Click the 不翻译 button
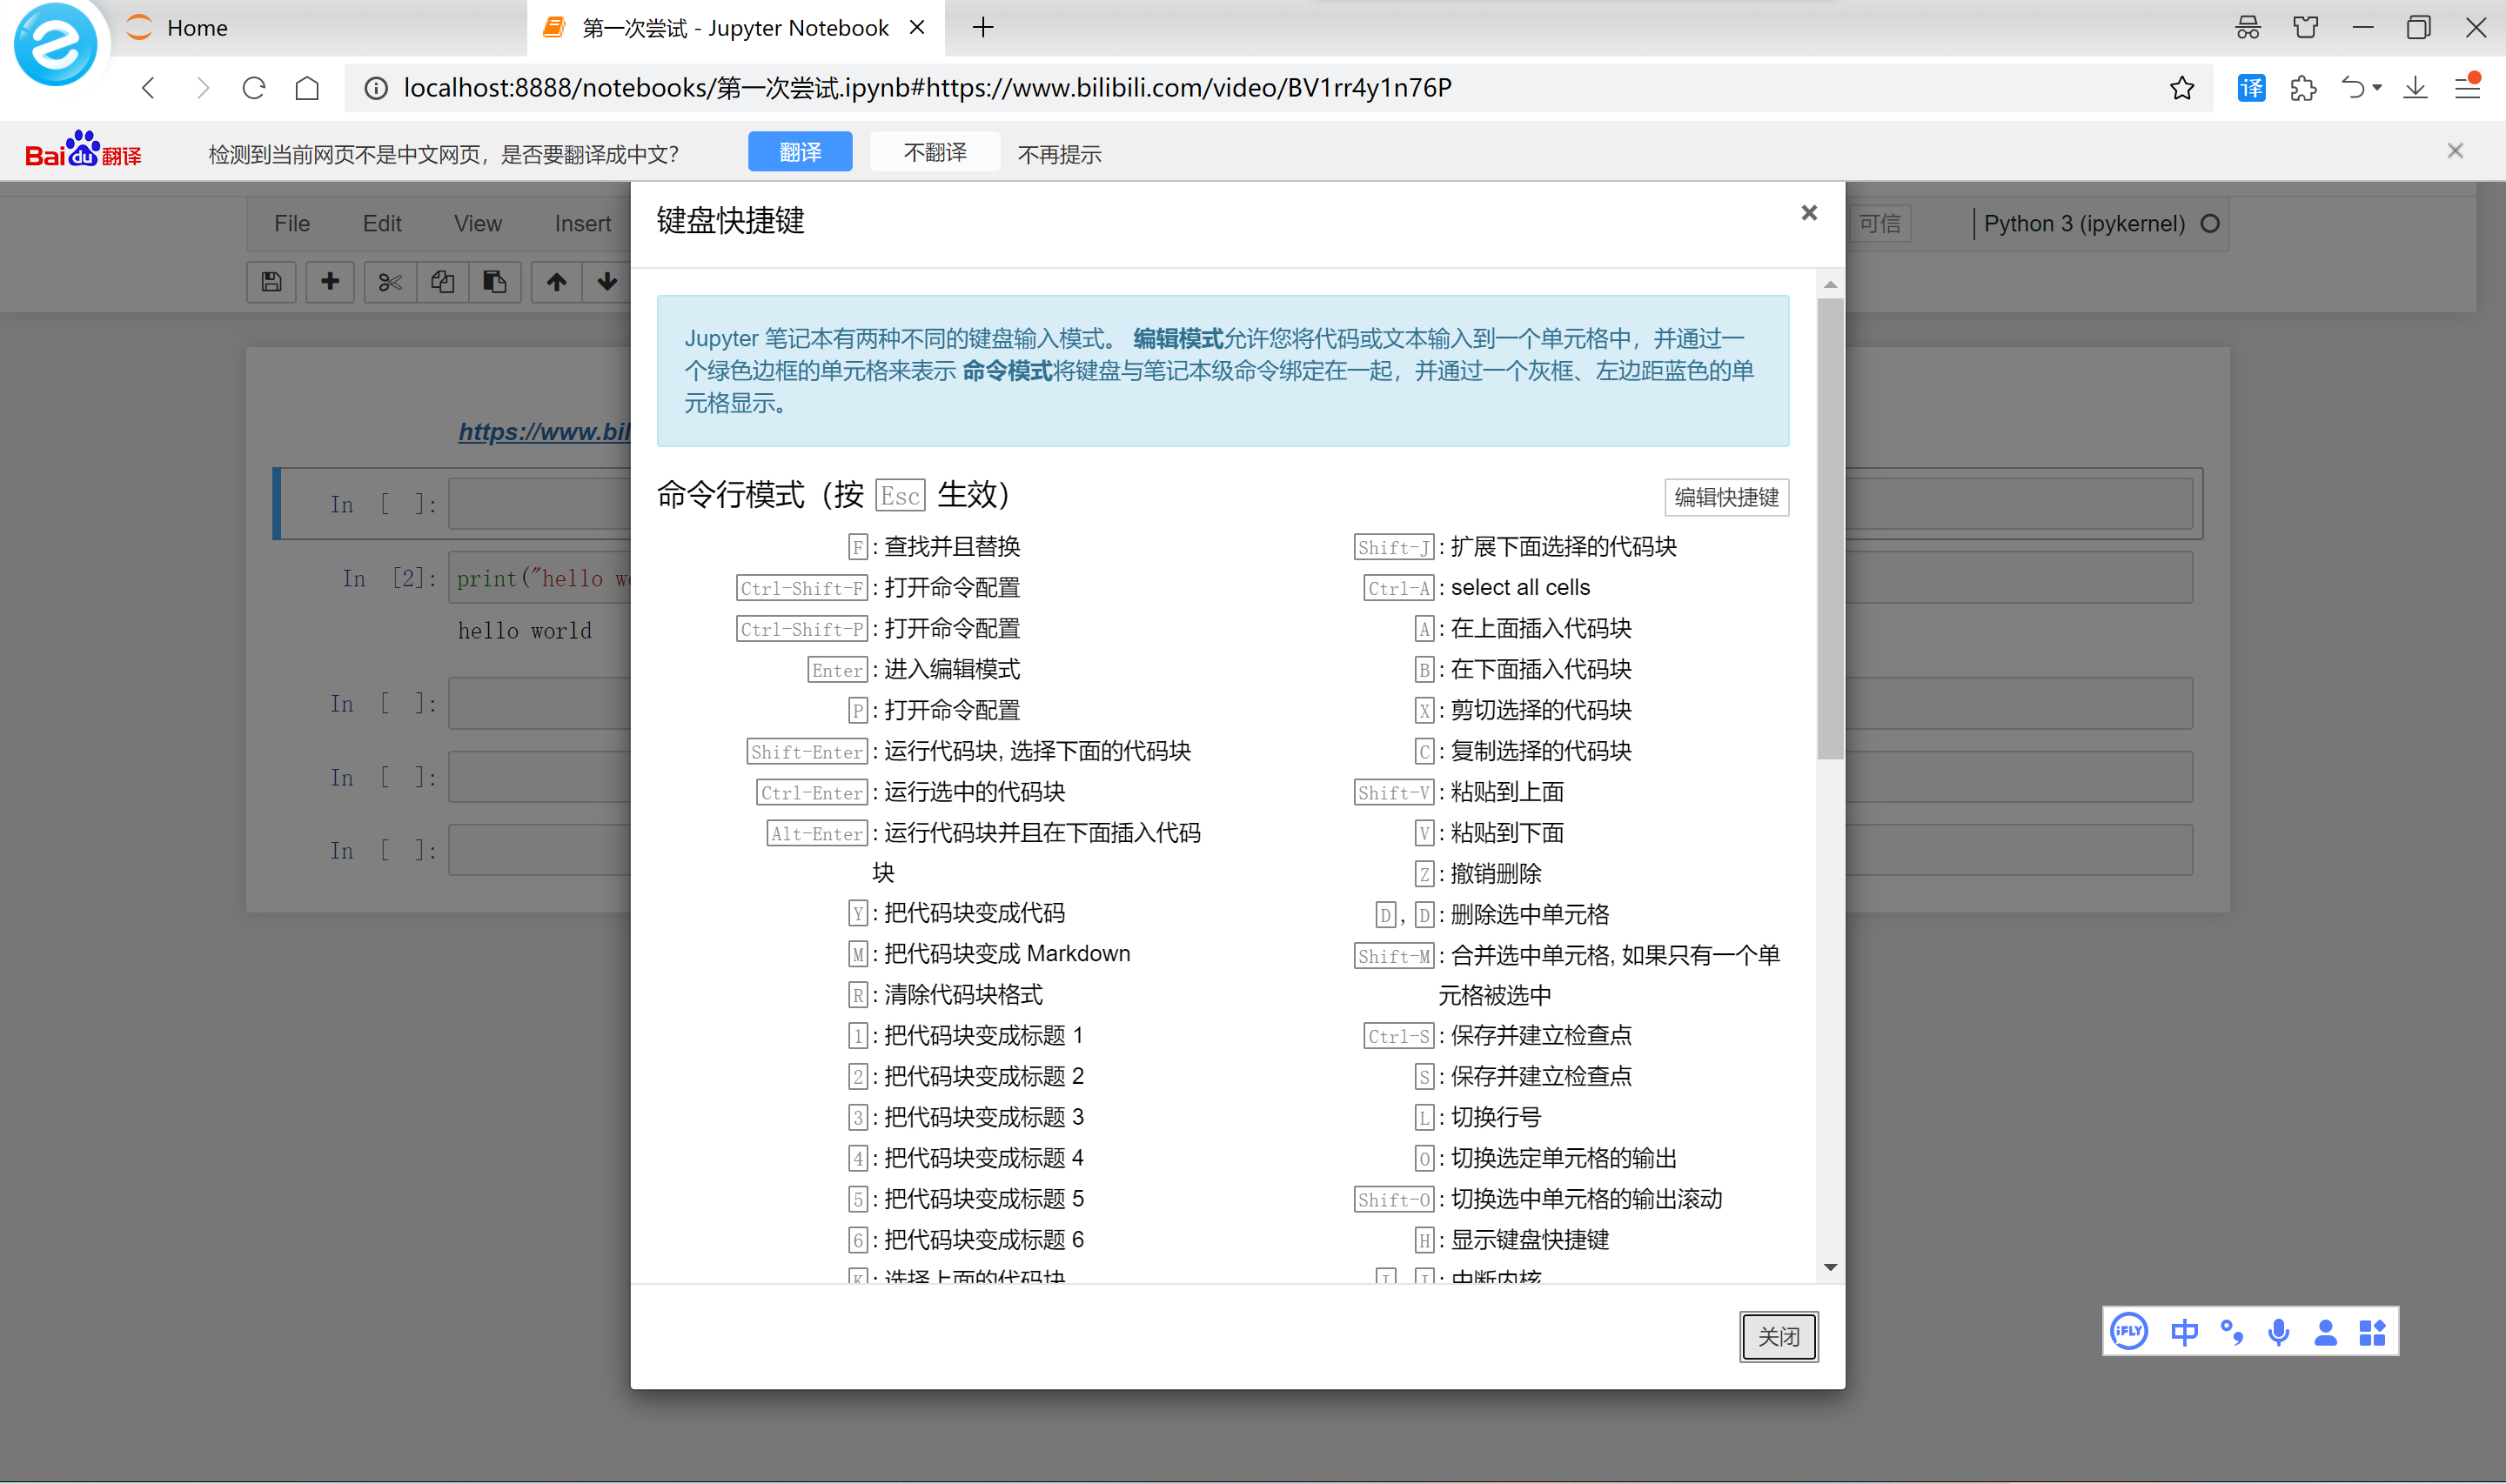Screen dimensions: 2506x1484 point(935,152)
